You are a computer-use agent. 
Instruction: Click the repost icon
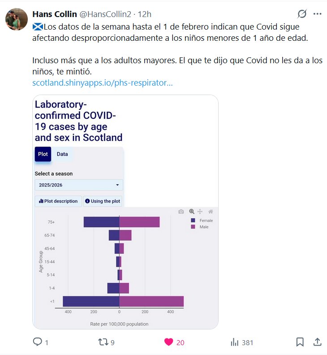[x=103, y=342]
